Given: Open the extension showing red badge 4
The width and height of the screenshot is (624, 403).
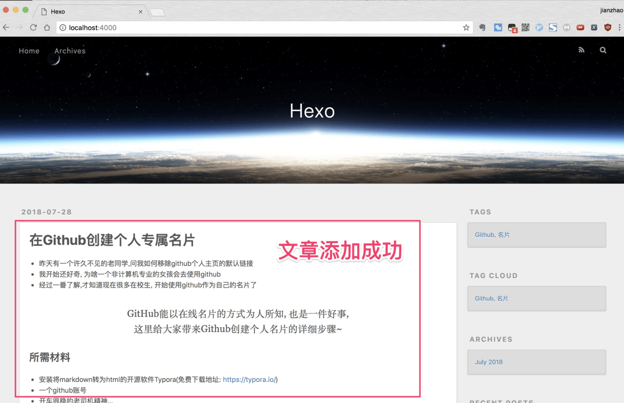Looking at the screenshot, I should pyautogui.click(x=512, y=28).
